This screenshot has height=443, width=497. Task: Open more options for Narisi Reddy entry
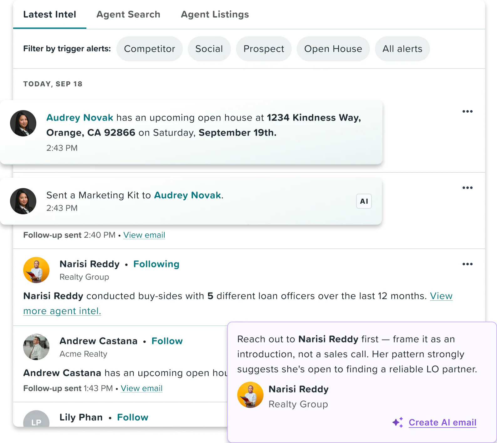(468, 264)
